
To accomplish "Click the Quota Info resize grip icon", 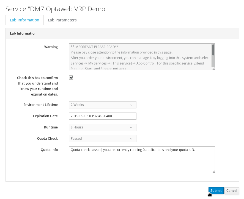I will coord(213,171).
